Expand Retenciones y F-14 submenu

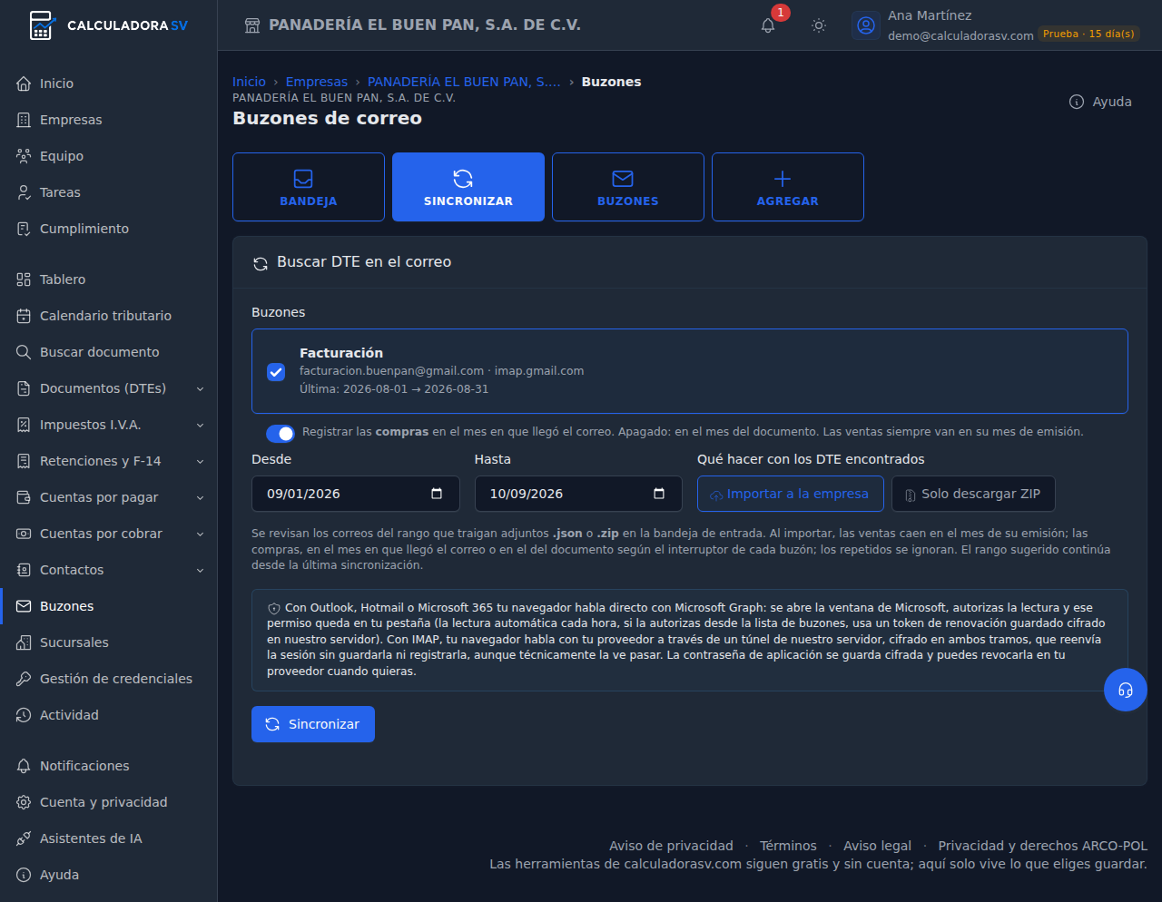coord(200,461)
